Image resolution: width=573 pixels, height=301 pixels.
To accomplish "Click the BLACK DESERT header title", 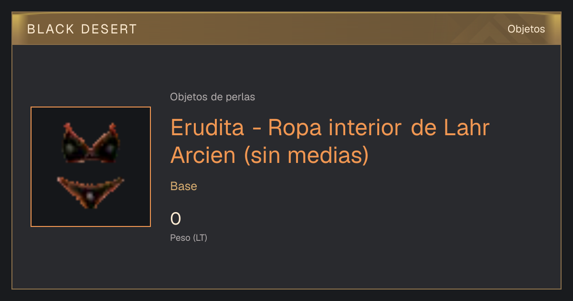I will point(82,29).
